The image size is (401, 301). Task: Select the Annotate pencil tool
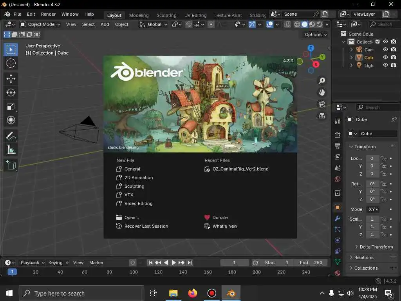(x=11, y=136)
